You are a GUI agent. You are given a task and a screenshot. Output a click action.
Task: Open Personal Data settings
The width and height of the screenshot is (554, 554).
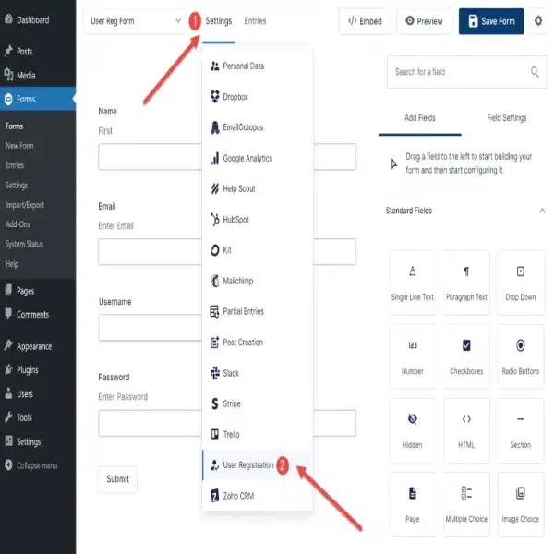click(258, 66)
